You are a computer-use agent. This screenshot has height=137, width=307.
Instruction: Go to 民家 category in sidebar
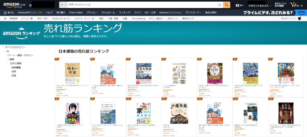coord(14,72)
